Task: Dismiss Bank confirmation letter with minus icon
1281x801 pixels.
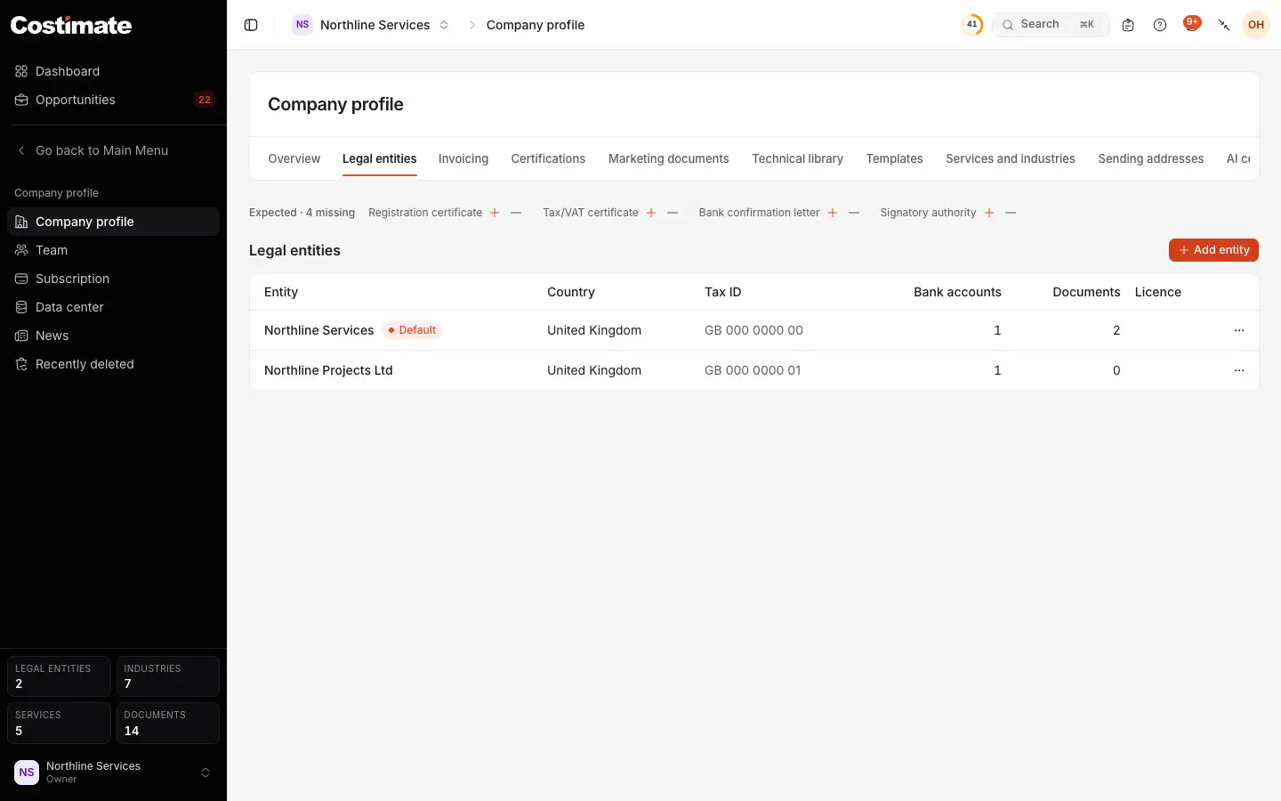Action: click(x=854, y=213)
